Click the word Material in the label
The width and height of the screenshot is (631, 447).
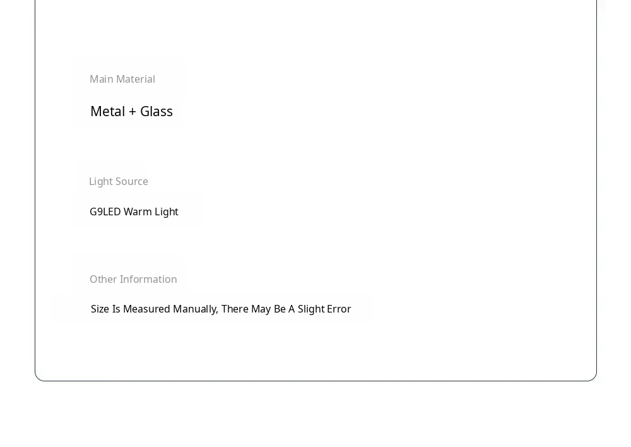click(135, 79)
